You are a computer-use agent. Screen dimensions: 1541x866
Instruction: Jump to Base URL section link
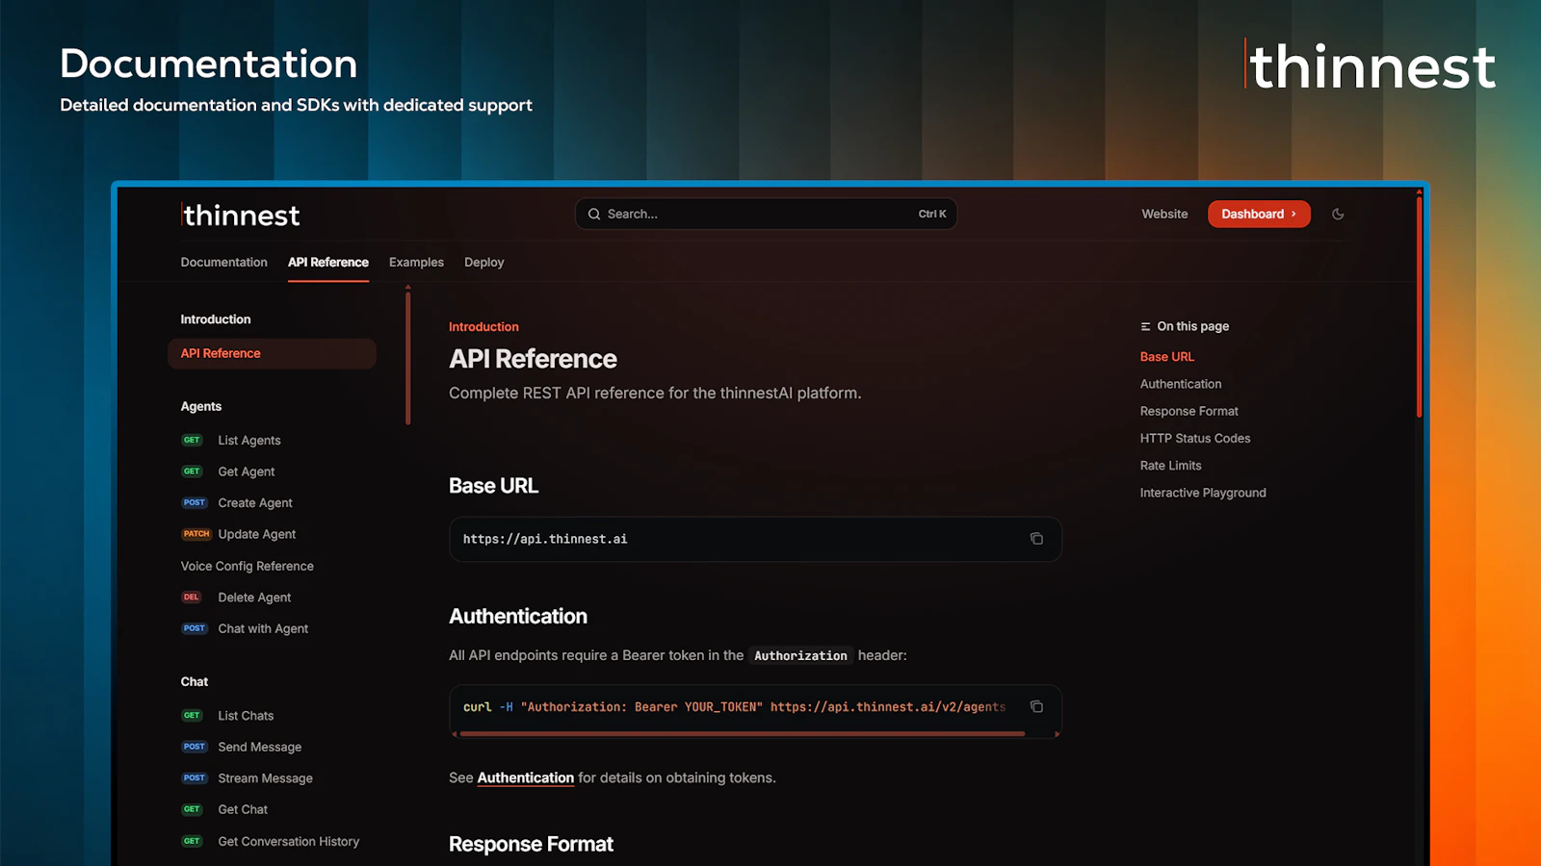pos(1167,356)
